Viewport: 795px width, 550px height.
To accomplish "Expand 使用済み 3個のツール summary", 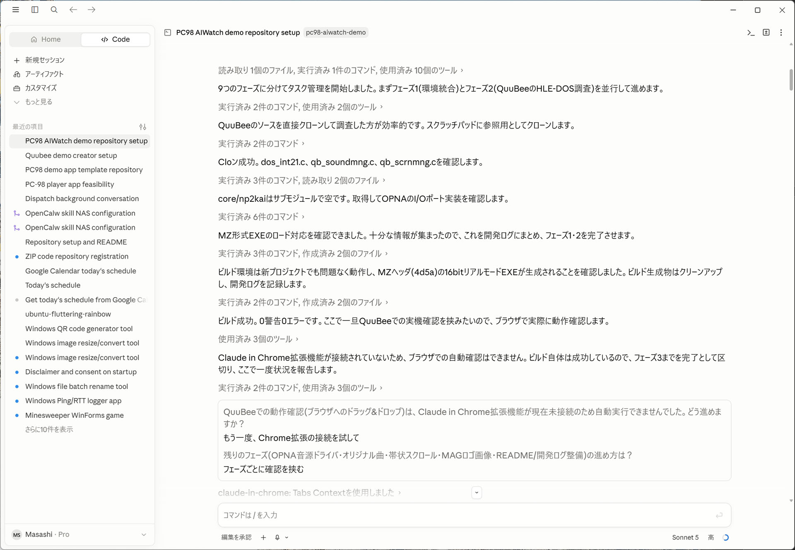I will coord(258,339).
